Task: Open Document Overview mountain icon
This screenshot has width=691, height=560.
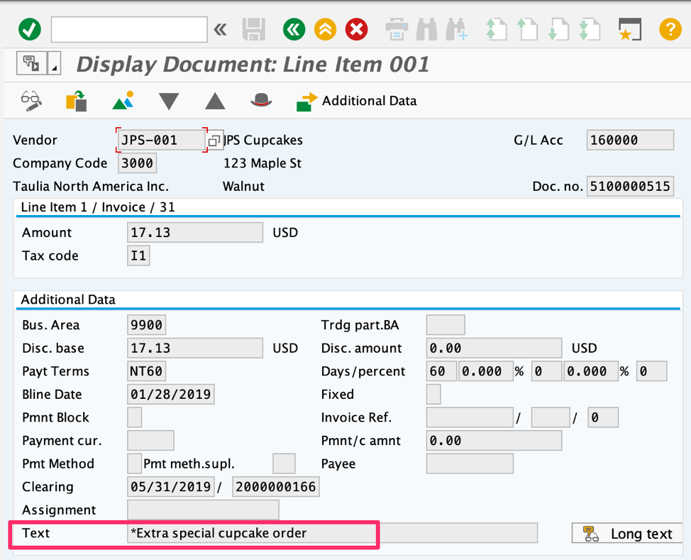Action: (x=123, y=101)
